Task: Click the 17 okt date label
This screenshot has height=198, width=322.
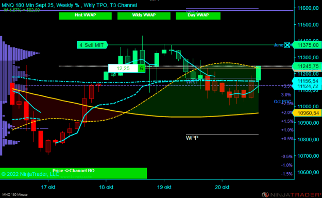Action: click(48, 187)
